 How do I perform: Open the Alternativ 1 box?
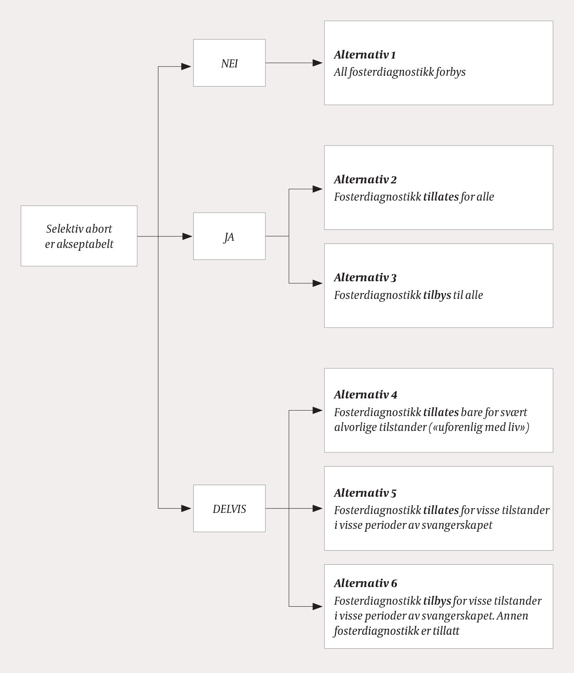click(x=439, y=63)
